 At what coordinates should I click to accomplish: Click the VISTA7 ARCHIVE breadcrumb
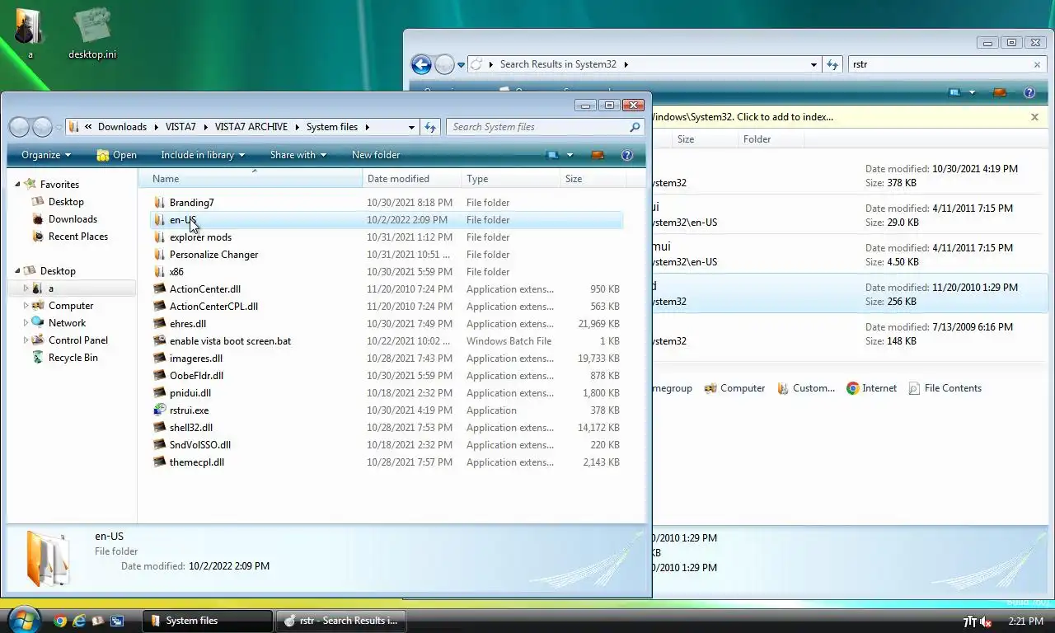pos(251,127)
